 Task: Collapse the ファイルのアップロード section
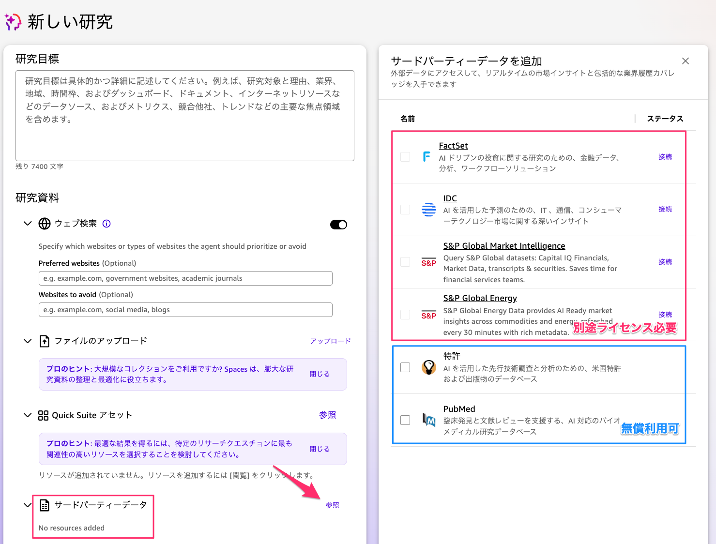[28, 340]
